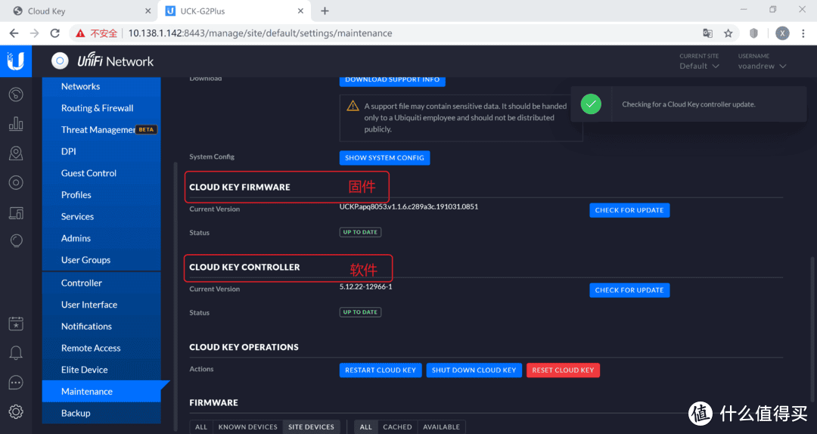Select Known Devices firmware filter
Screen dimensions: 817x434
(x=247, y=426)
